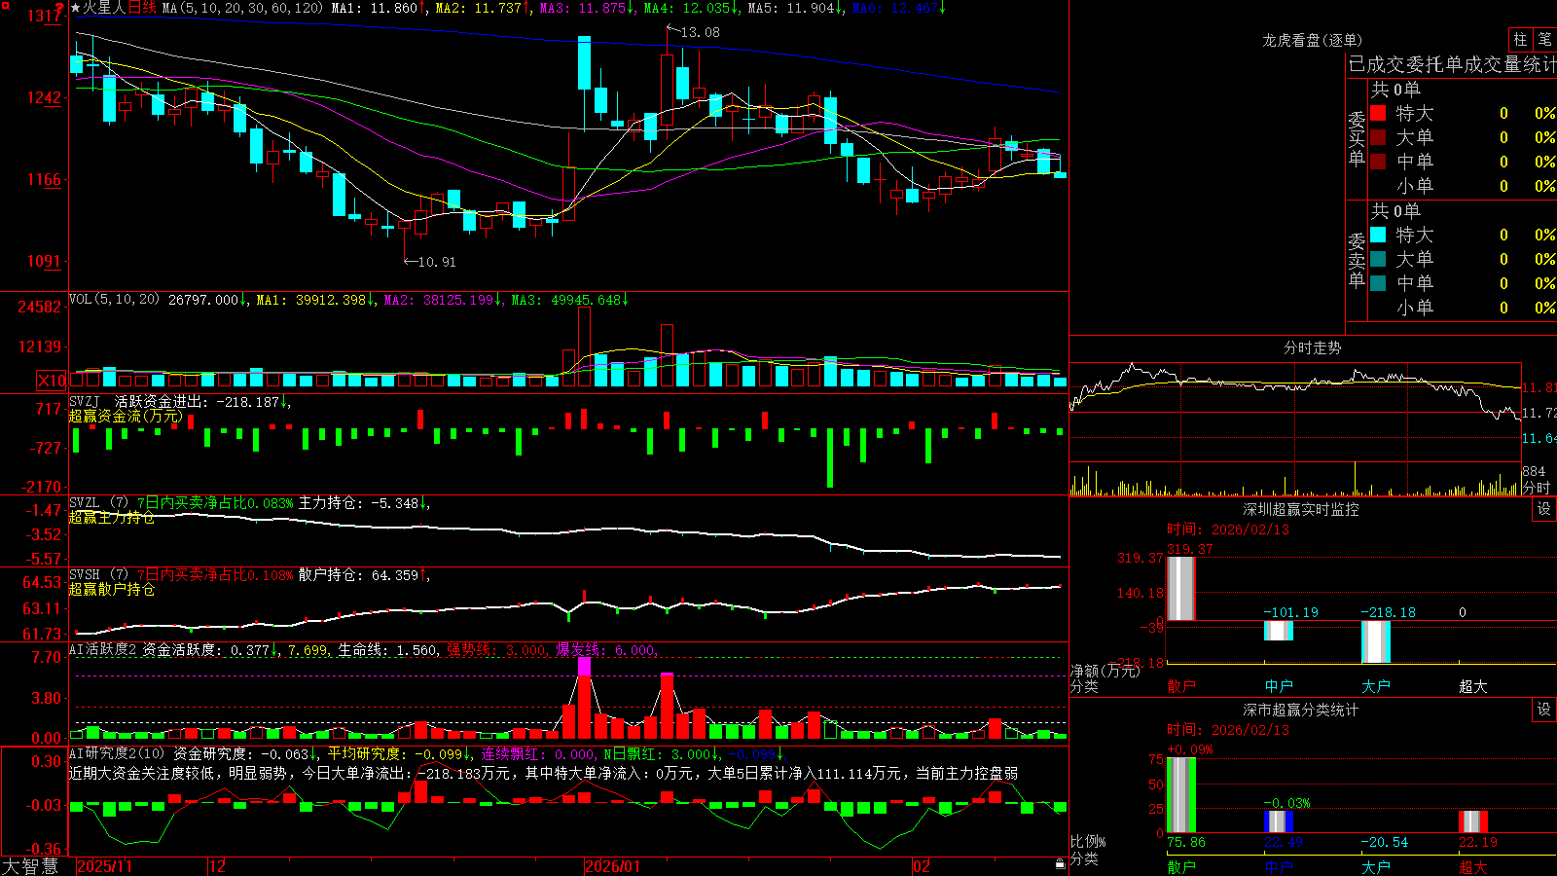This screenshot has height=876, width=1557.
Task: Click the 10.91 low price annotation
Action: click(x=436, y=262)
